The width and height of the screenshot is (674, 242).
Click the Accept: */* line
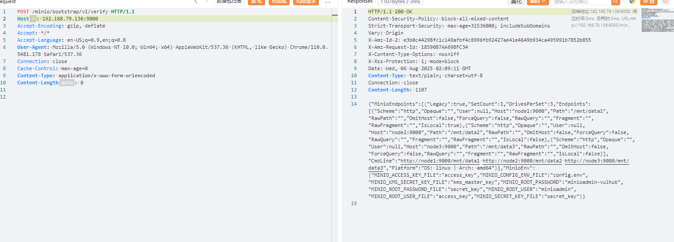coord(33,33)
